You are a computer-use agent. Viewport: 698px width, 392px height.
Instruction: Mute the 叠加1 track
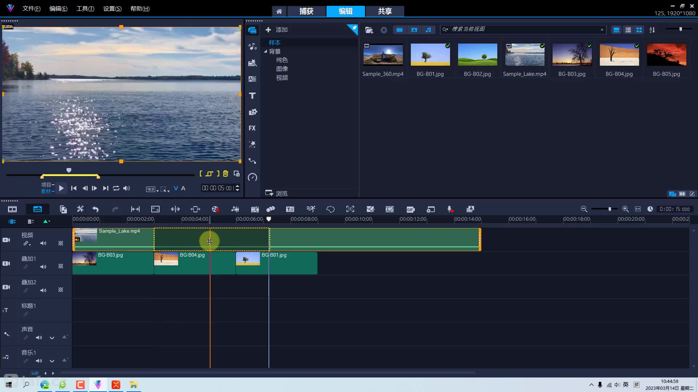point(43,267)
